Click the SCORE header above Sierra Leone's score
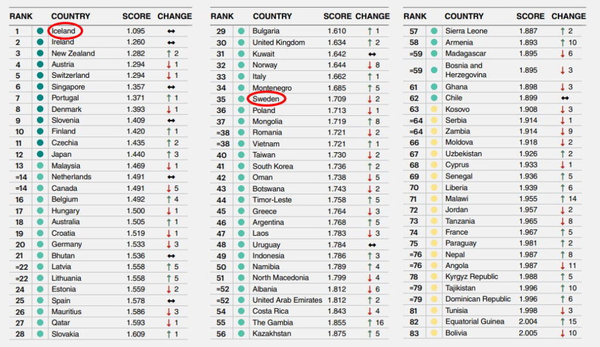This screenshot has width=600, height=347. (531, 16)
